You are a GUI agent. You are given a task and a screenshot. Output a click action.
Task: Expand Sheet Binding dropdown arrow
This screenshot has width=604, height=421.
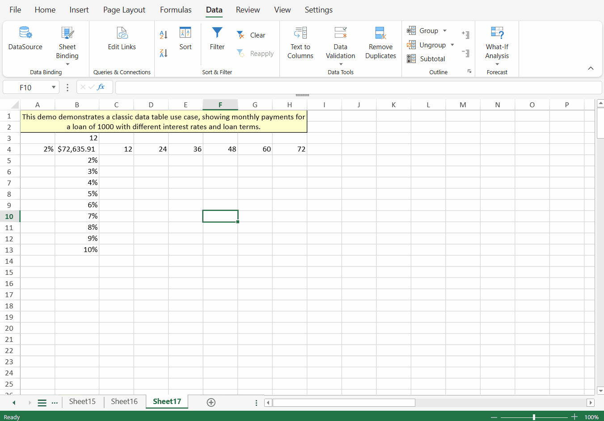[68, 64]
